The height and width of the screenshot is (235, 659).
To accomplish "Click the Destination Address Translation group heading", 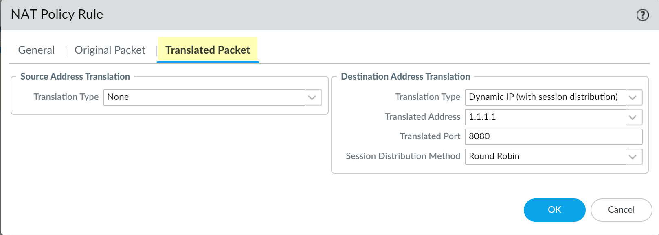I will [x=405, y=77].
